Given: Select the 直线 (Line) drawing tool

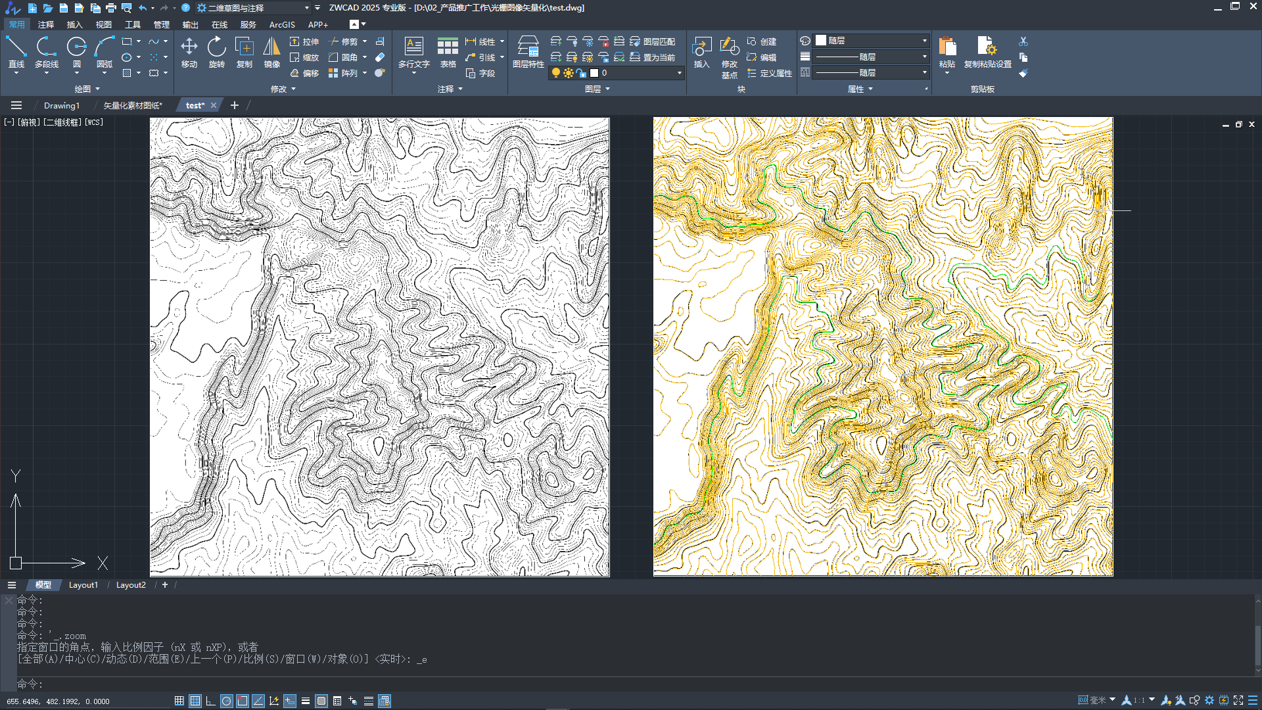Looking at the screenshot, I should [x=16, y=52].
